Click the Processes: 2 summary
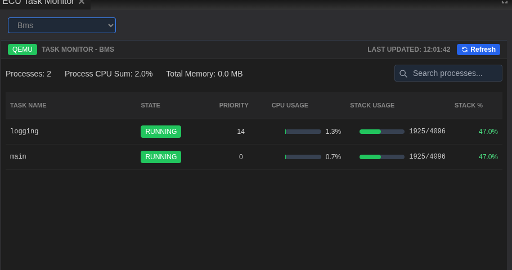Image resolution: width=512 pixels, height=270 pixels. pyautogui.click(x=28, y=74)
